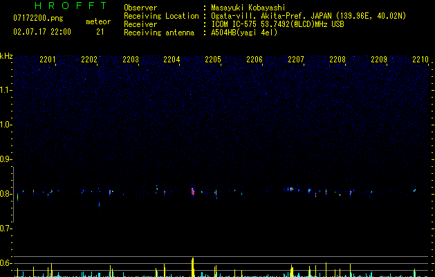Click the 1.1 kHz axis label
435x277 pixels.
point(6,90)
